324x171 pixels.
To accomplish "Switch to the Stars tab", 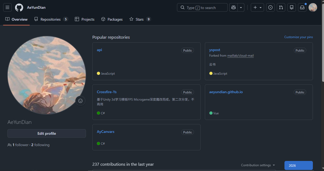I will [140, 19].
